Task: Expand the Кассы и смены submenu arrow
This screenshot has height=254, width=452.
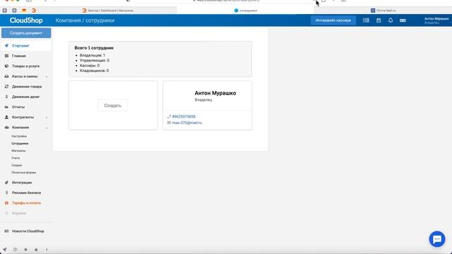Action: pyautogui.click(x=47, y=77)
